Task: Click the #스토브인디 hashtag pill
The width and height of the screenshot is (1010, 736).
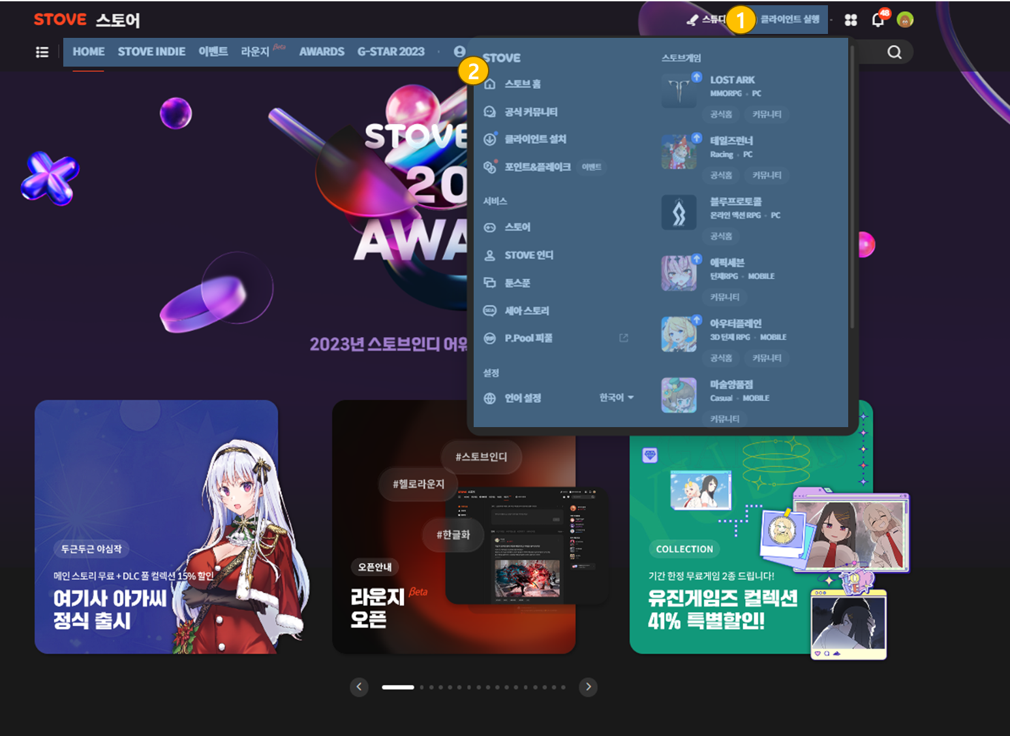Action: (x=482, y=457)
